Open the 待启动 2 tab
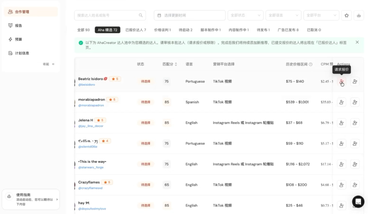 [185, 30]
